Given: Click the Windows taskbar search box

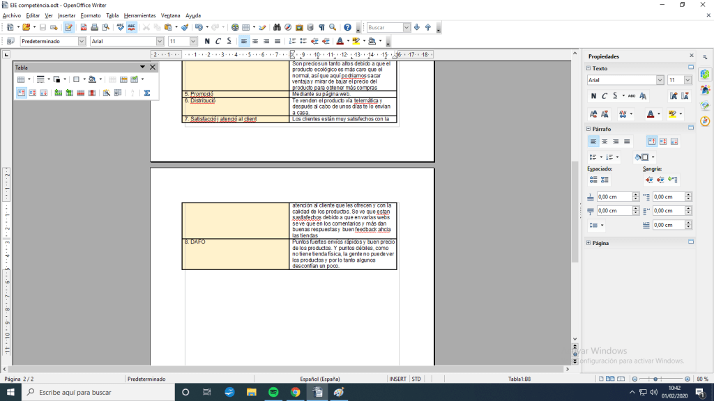Looking at the screenshot, I should pos(98,392).
